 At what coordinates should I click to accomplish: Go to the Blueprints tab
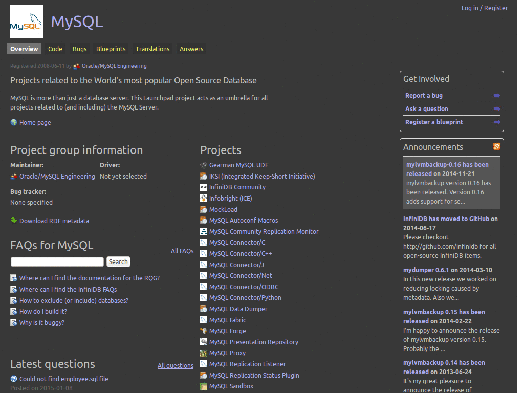pos(111,49)
